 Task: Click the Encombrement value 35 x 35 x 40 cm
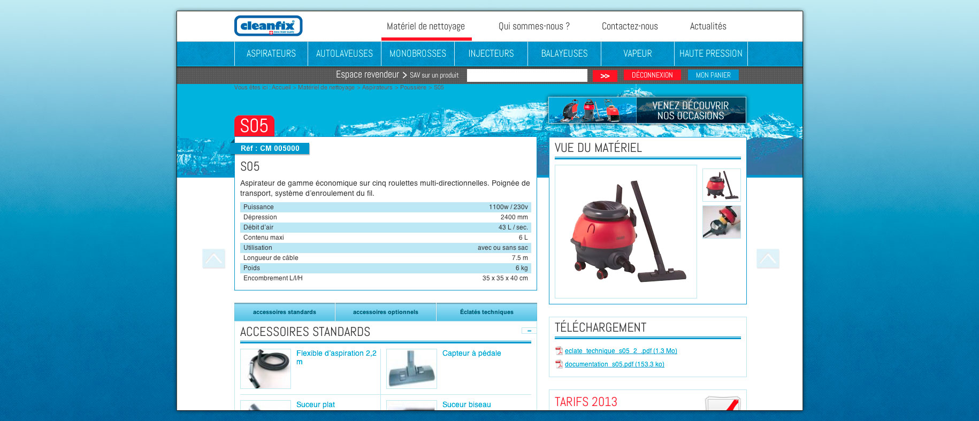pyautogui.click(x=505, y=278)
